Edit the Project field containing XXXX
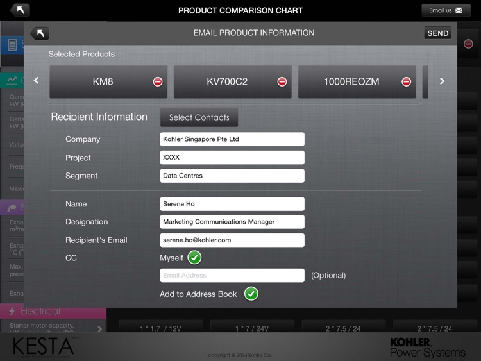Viewport: 481px width, 361px height. coord(232,158)
